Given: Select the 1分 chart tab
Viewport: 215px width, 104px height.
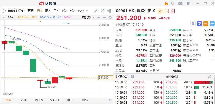Looking at the screenshot, I should pyautogui.click(x=64, y=11).
